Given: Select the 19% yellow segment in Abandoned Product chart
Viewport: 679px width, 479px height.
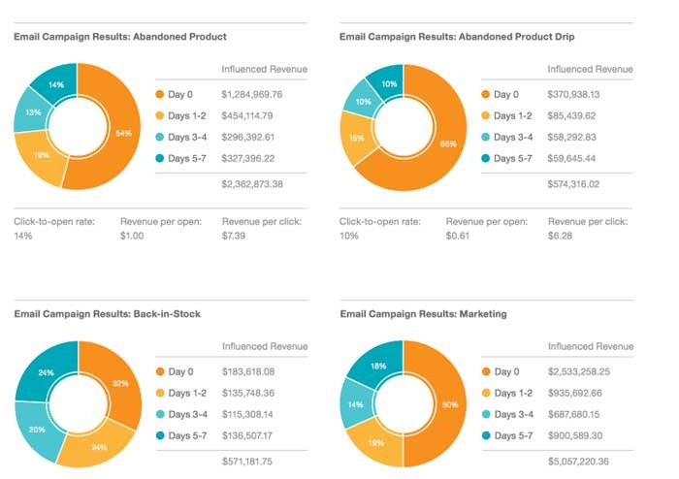Looking at the screenshot, I should click(41, 155).
